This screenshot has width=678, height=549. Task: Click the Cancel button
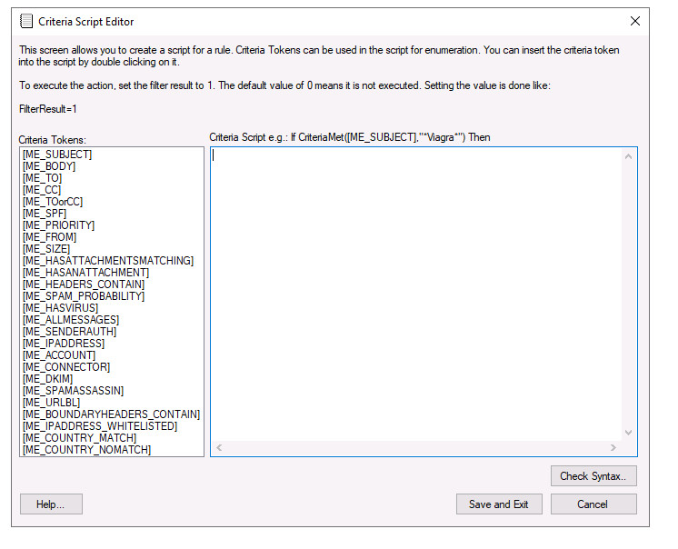pyautogui.click(x=592, y=504)
